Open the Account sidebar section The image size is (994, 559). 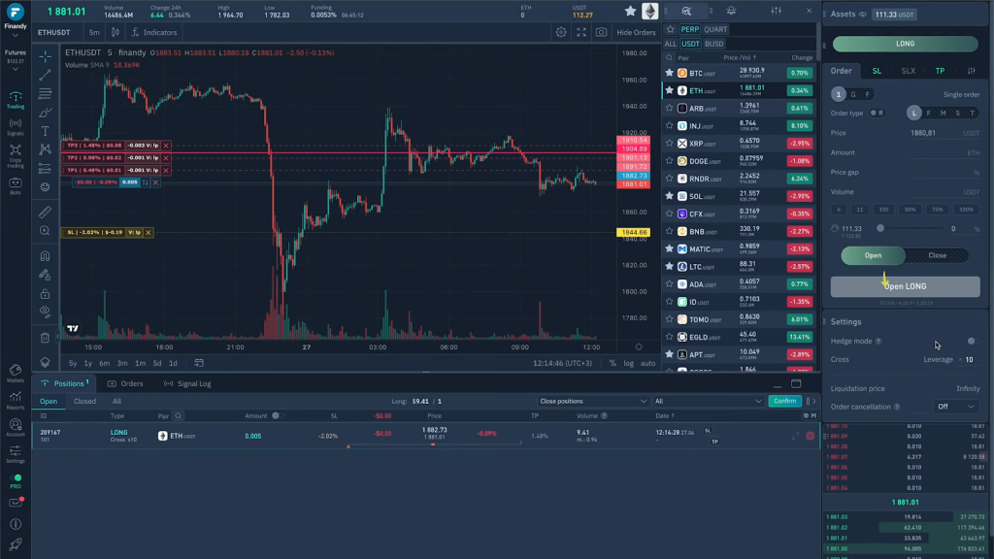point(16,428)
